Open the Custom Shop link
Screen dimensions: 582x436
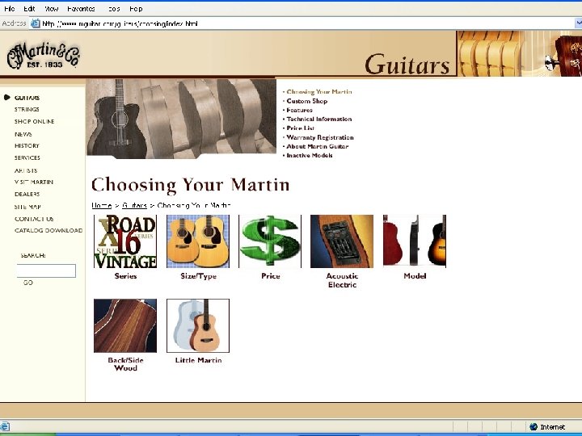pyautogui.click(x=307, y=101)
